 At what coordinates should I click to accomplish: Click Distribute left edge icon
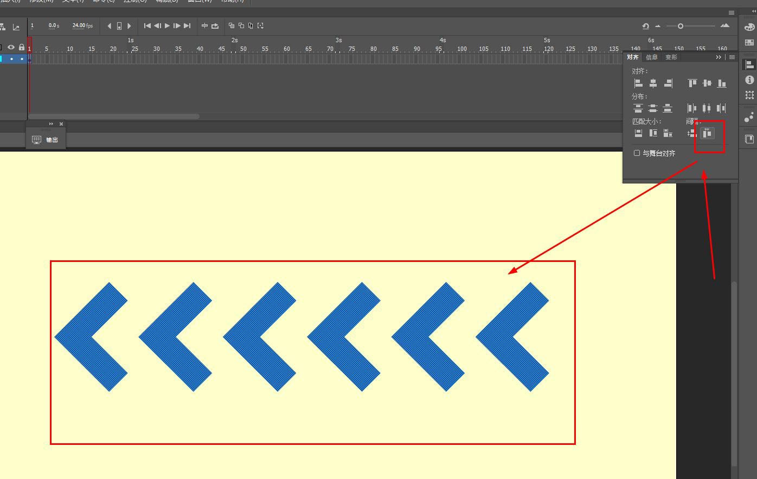pyautogui.click(x=692, y=108)
